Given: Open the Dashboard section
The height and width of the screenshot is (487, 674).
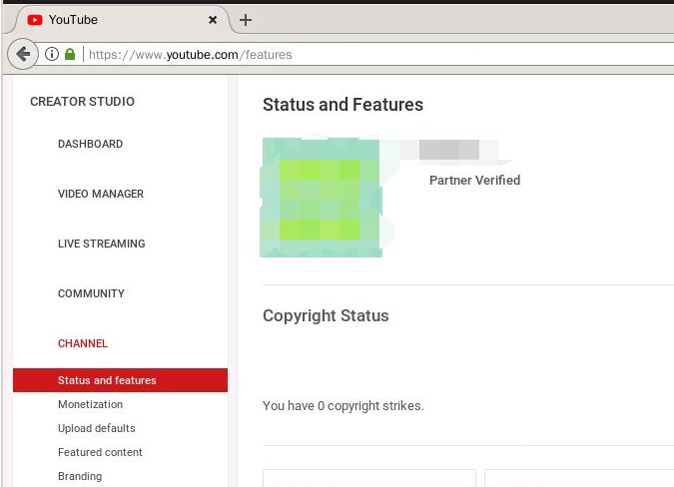Looking at the screenshot, I should click(x=90, y=144).
